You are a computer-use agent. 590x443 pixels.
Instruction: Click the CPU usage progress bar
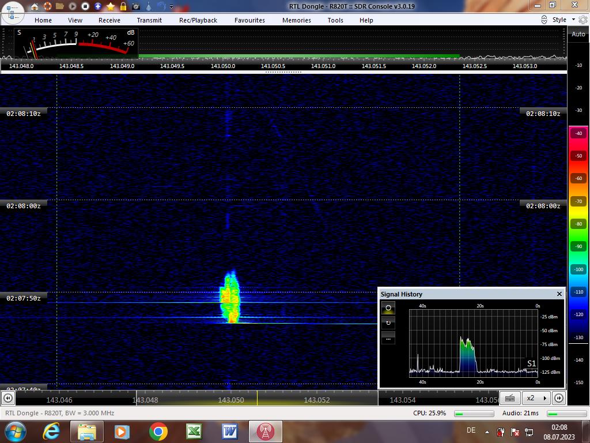coord(474,413)
